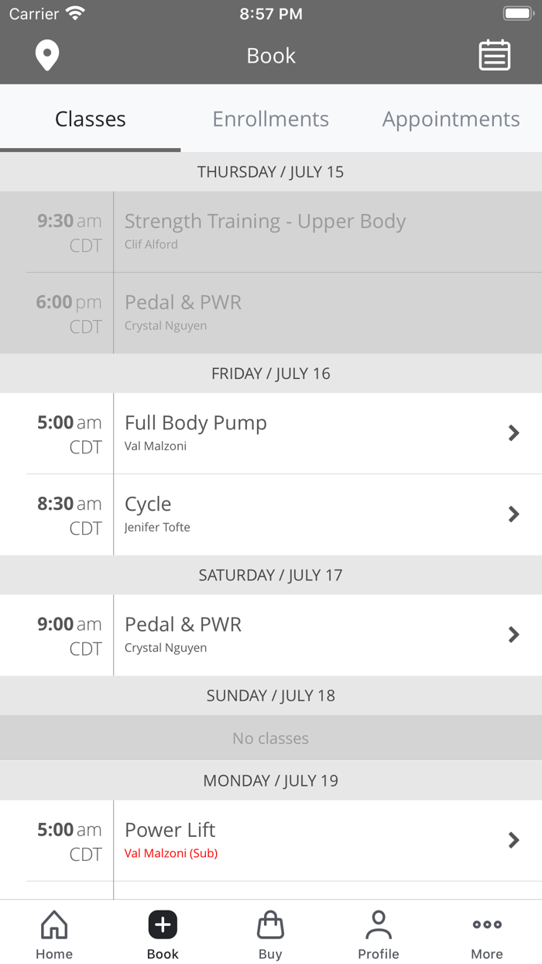Open the Full Body Pump class
Image resolution: width=542 pixels, height=964 pixels.
(196, 423)
